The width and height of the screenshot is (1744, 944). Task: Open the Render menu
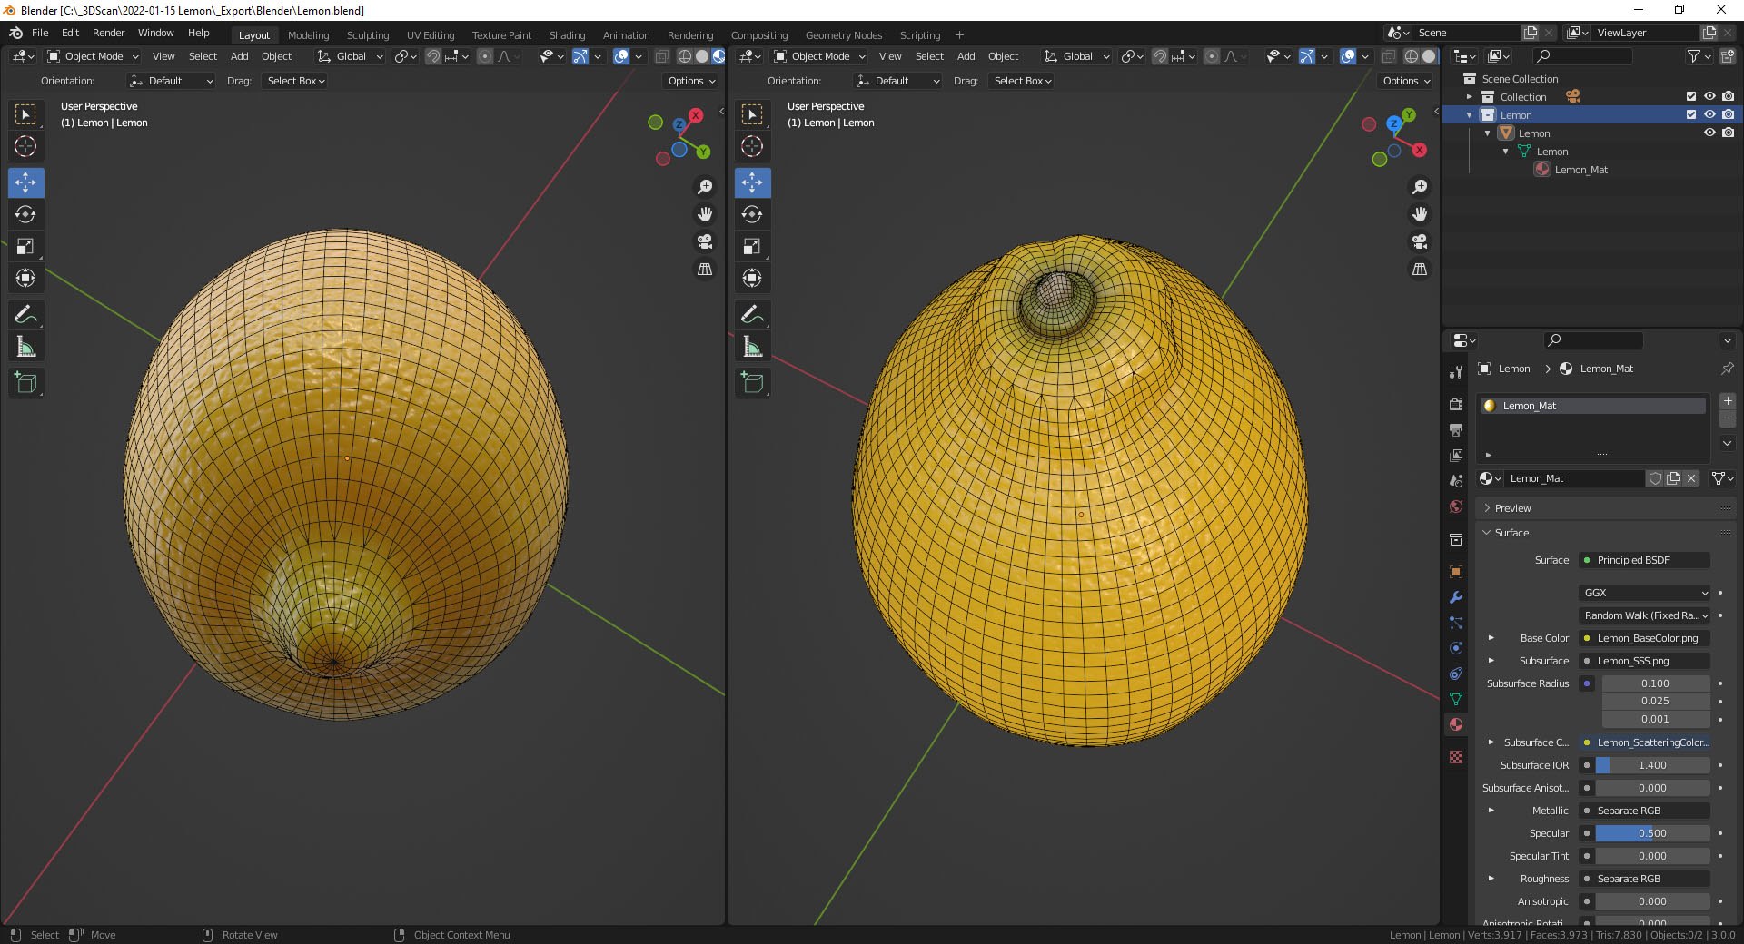[109, 33]
